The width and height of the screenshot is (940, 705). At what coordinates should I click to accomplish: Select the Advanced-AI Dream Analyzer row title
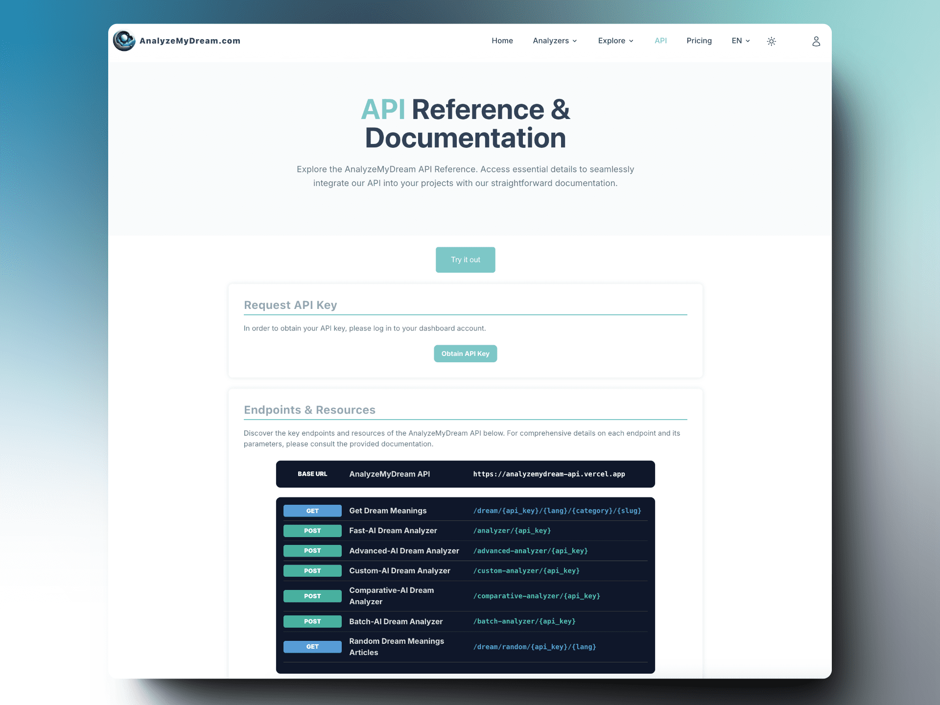(404, 551)
